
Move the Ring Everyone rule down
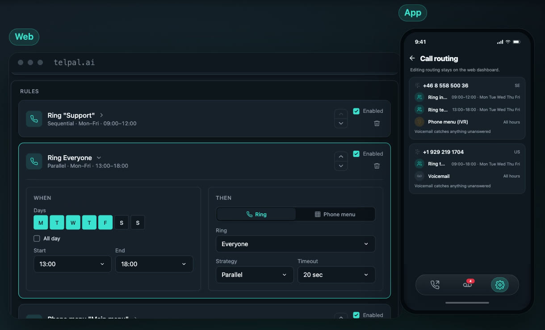point(341,166)
